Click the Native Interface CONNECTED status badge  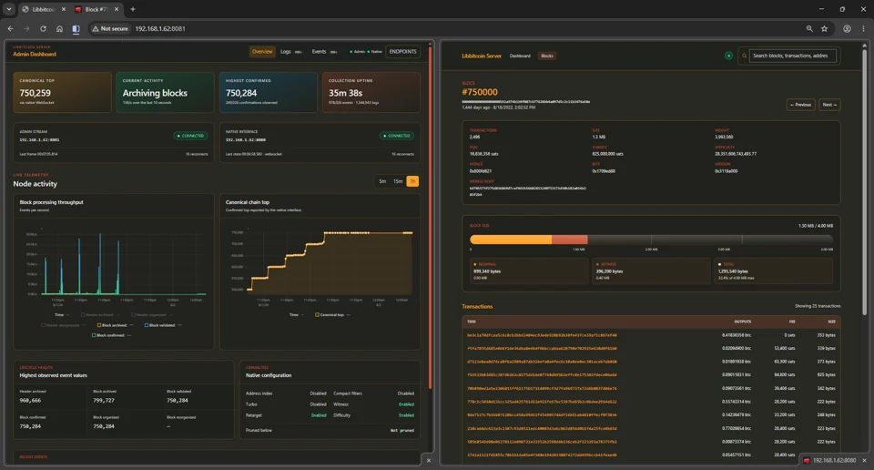pyautogui.click(x=396, y=136)
